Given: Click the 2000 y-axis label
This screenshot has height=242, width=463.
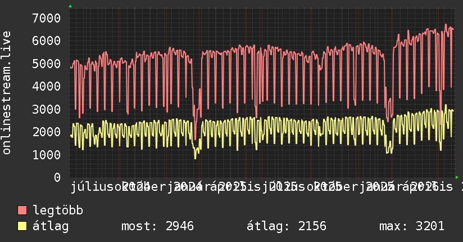Looking at the screenshot, I should pos(47,132).
